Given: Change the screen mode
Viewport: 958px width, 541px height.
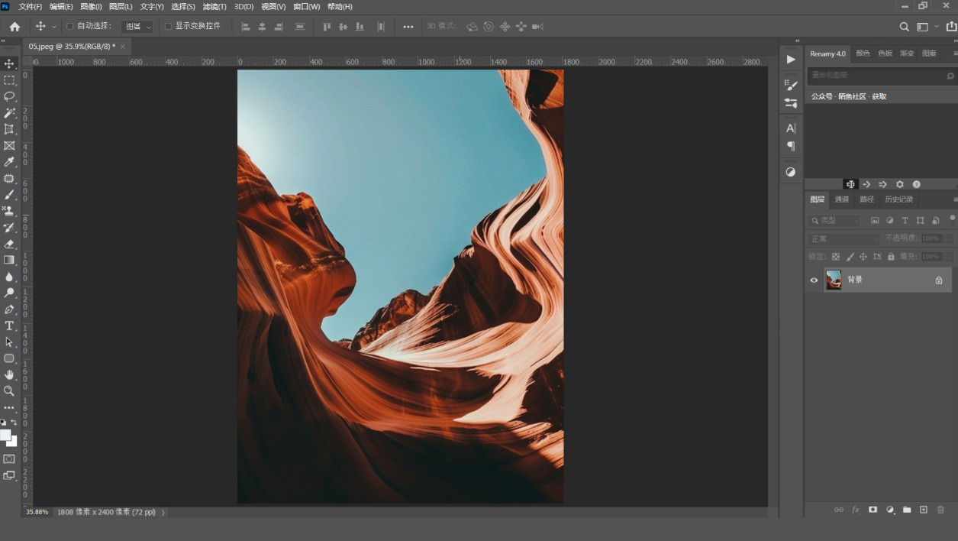Looking at the screenshot, I should [9, 475].
